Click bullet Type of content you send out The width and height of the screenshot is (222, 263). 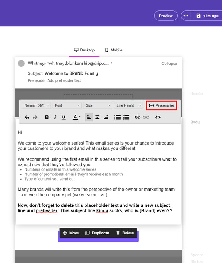[x=50, y=179]
